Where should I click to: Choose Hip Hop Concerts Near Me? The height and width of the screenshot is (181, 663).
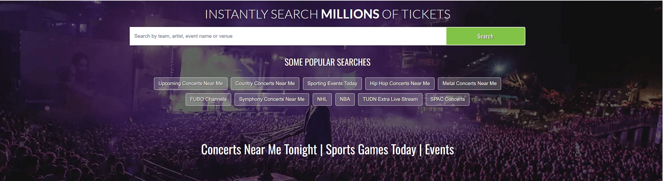[400, 84]
